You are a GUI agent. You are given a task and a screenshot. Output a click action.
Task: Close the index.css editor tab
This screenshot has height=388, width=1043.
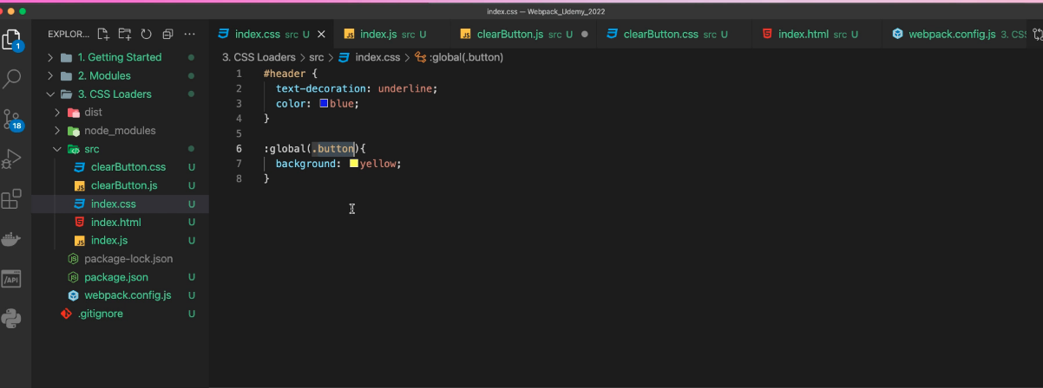(321, 35)
